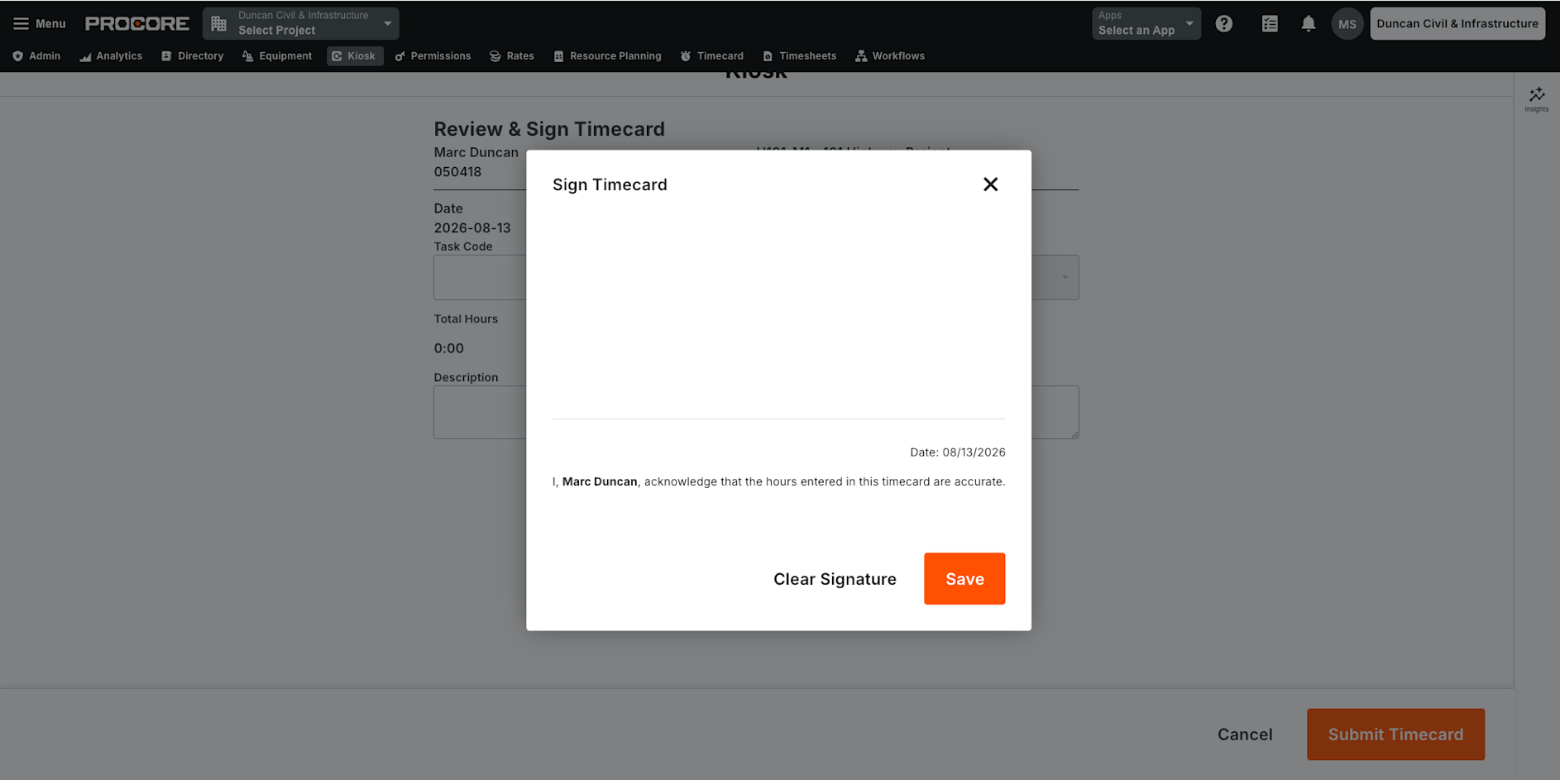The image size is (1560, 780).
Task: Click the Directory book icon
Action: point(166,56)
